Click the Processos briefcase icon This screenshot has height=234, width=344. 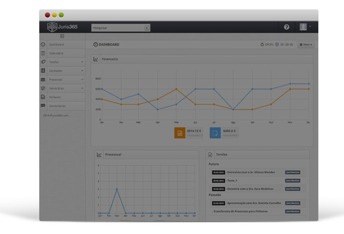tap(43, 80)
